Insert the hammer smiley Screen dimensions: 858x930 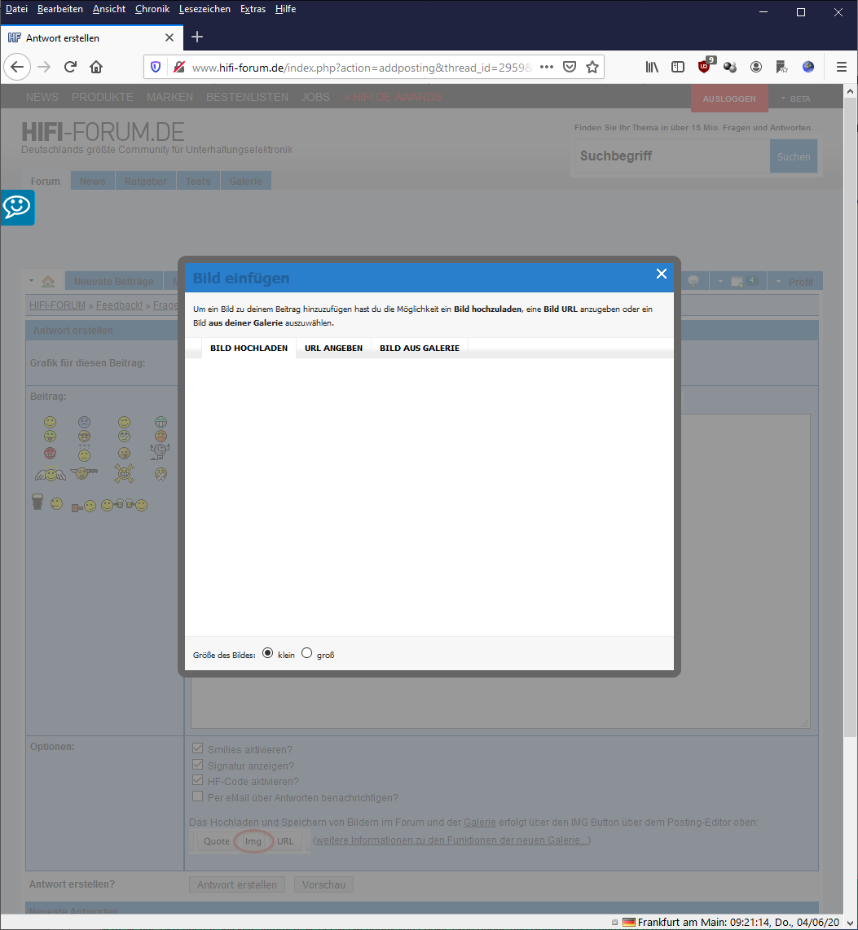coord(84,506)
